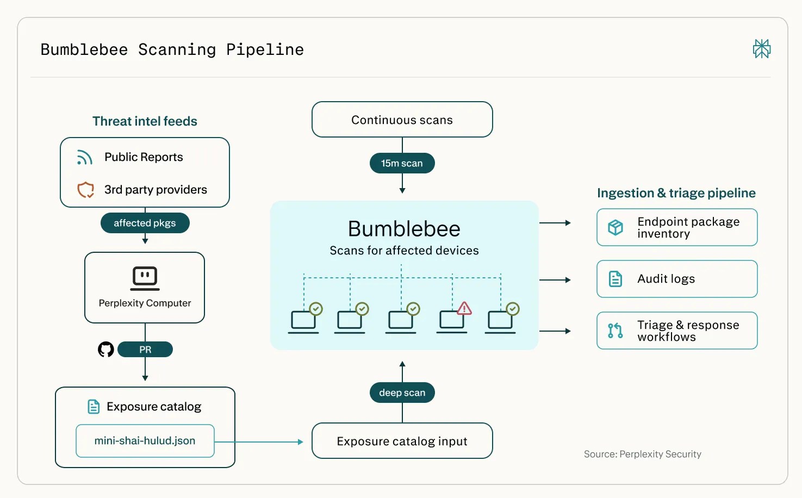802x498 pixels.
Task: Click the Bumblebee Scanning Pipeline title
Action: point(172,49)
